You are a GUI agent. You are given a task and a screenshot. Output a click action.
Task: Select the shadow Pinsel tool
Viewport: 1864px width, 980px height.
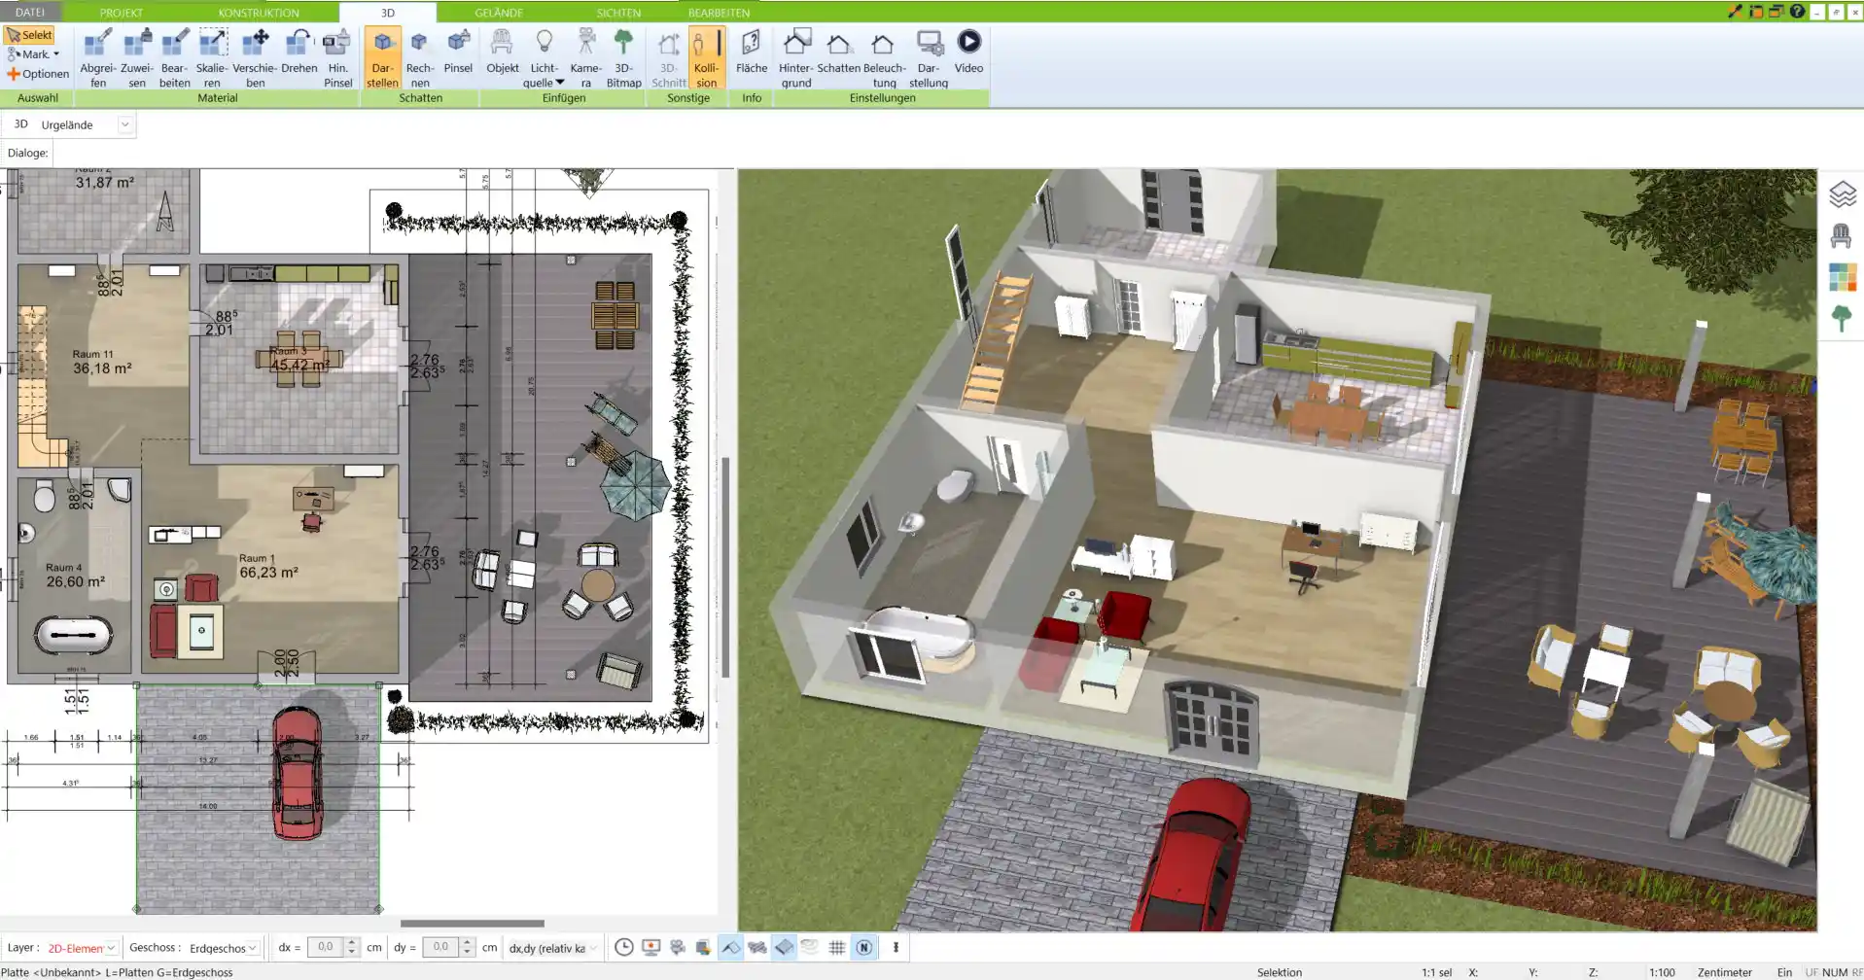pos(458,52)
